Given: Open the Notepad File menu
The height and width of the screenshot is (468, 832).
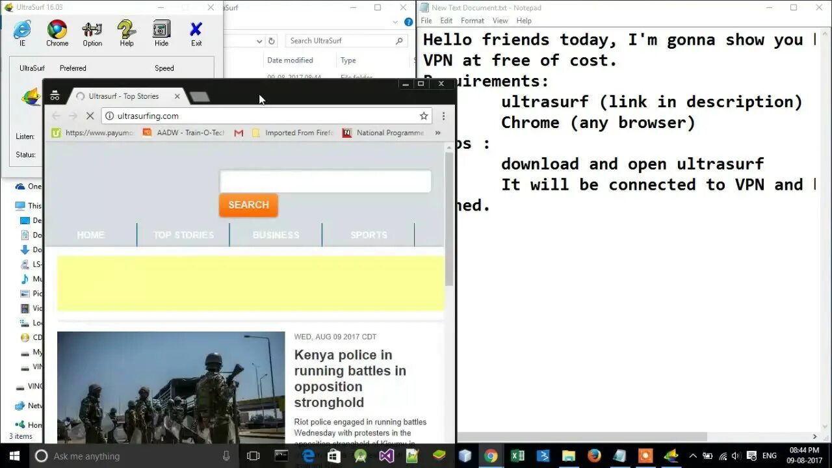Looking at the screenshot, I should [426, 21].
